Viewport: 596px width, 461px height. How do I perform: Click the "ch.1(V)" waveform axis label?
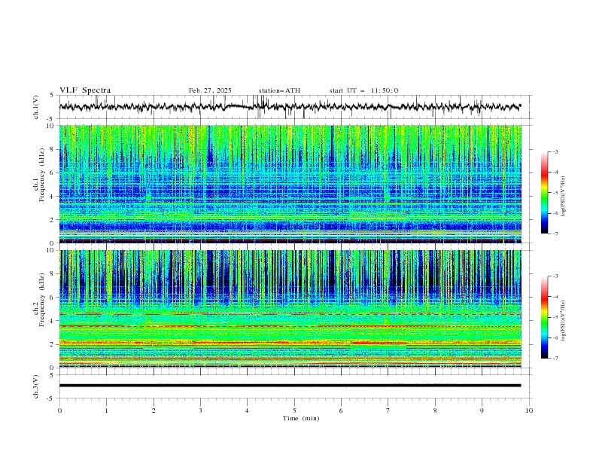[36, 107]
